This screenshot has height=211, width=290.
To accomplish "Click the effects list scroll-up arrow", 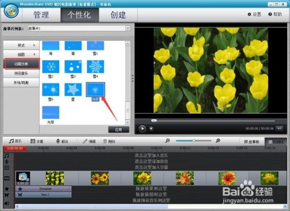I will point(128,43).
